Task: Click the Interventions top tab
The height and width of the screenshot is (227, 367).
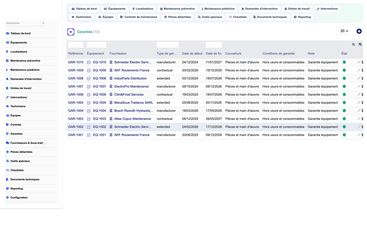Action: 327,9
